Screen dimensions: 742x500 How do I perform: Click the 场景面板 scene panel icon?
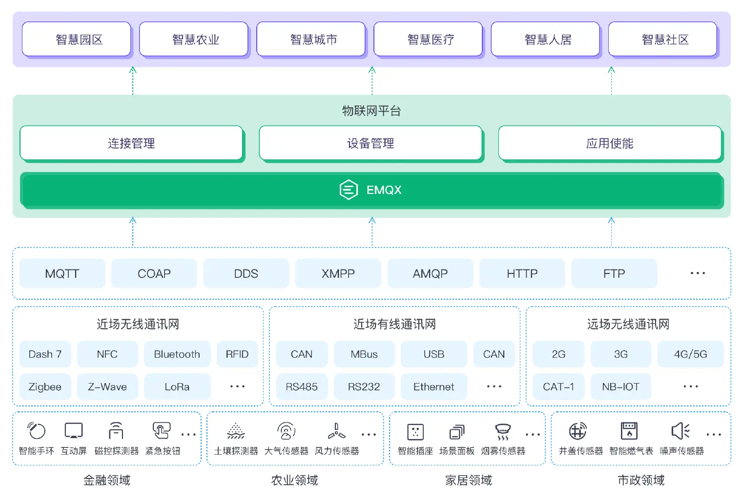coord(457,432)
